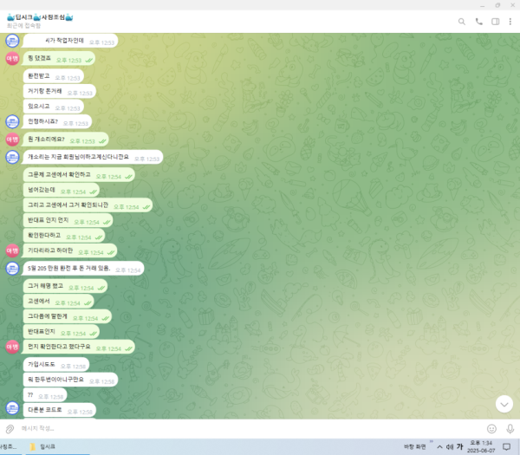Select the '환전받고' message bubble

pyautogui.click(x=54, y=76)
